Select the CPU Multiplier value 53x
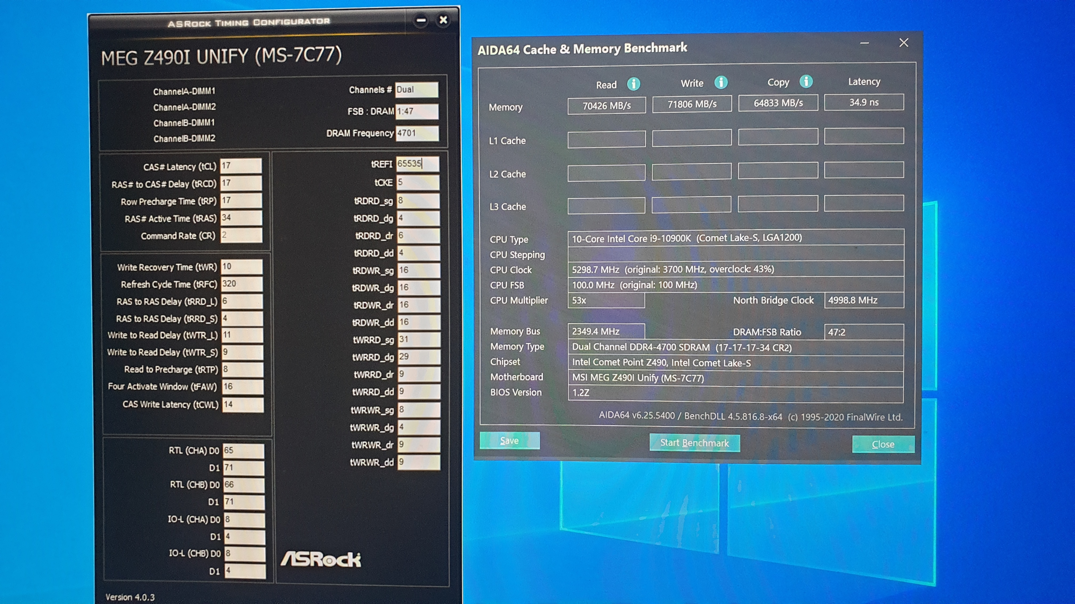 coord(606,301)
